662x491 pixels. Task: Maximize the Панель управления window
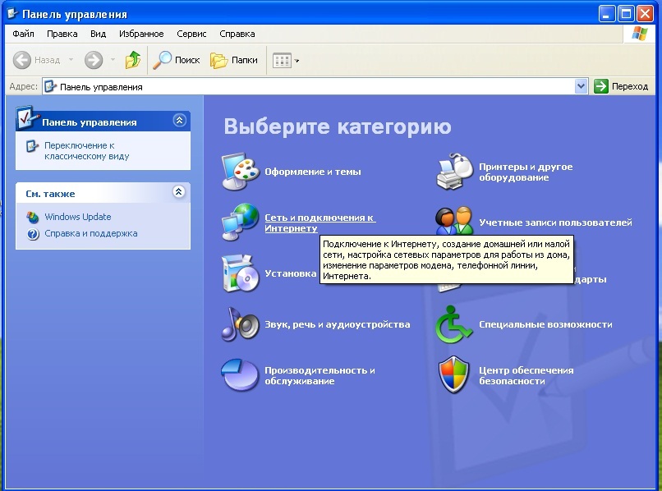(626, 13)
